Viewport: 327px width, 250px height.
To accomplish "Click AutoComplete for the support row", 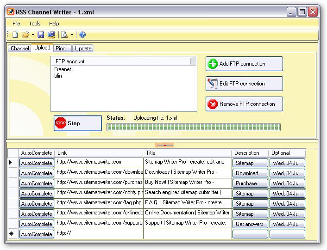I will tap(37, 224).
